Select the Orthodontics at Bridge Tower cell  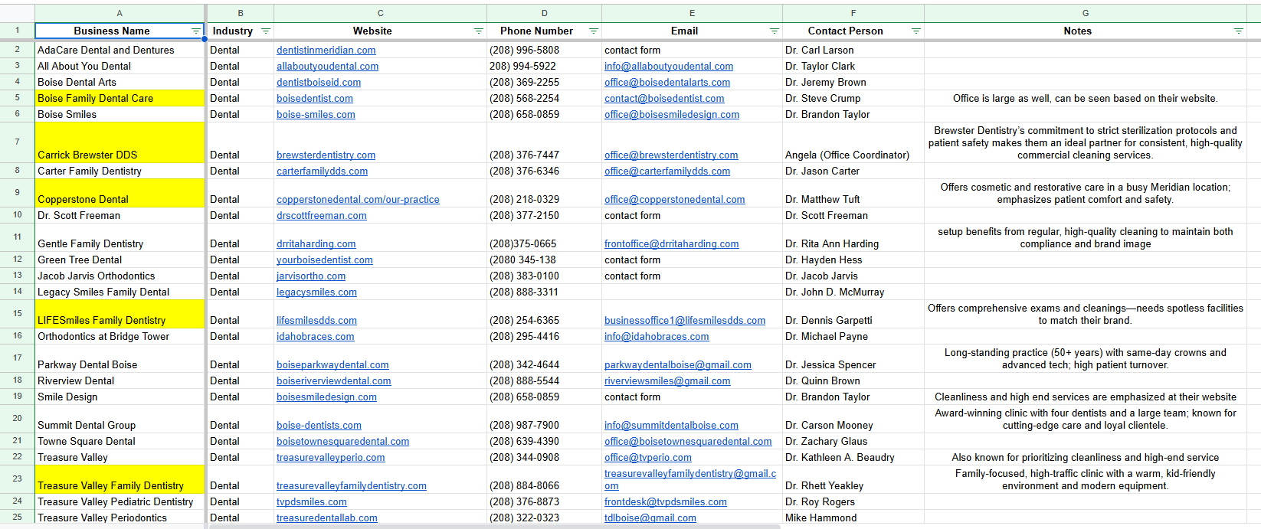click(x=120, y=336)
